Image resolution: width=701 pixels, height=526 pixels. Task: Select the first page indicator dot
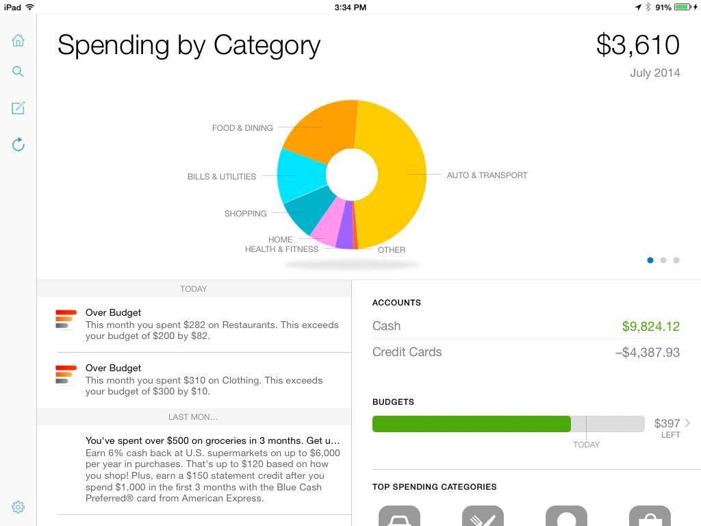click(650, 260)
